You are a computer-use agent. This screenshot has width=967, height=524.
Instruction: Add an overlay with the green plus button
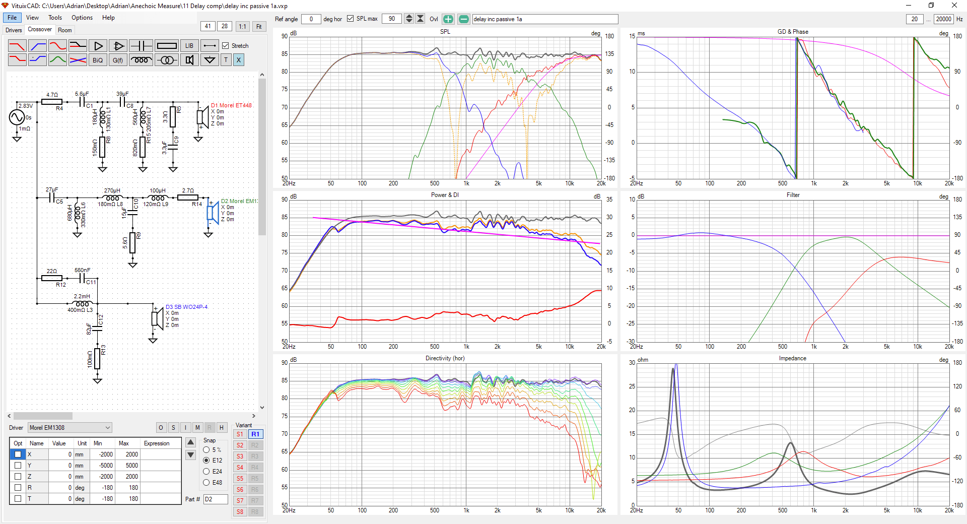[448, 19]
